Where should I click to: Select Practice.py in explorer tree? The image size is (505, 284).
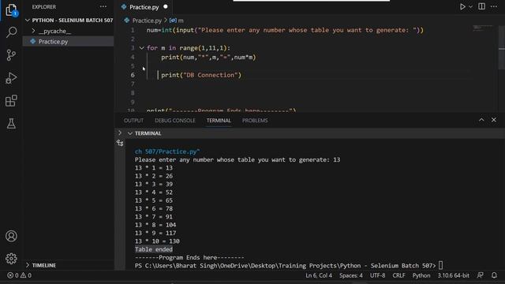(68, 42)
